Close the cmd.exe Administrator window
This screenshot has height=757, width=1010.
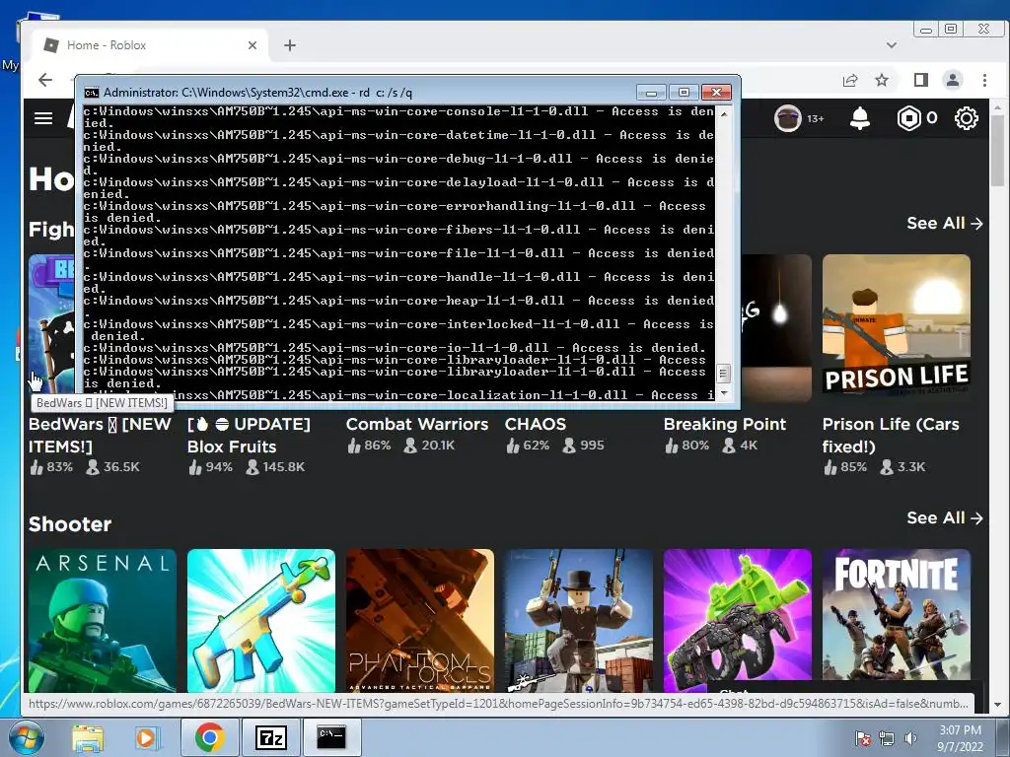[716, 92]
